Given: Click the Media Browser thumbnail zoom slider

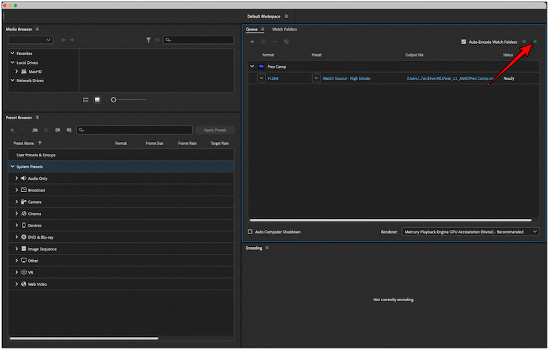Looking at the screenshot, I should pyautogui.click(x=114, y=100).
